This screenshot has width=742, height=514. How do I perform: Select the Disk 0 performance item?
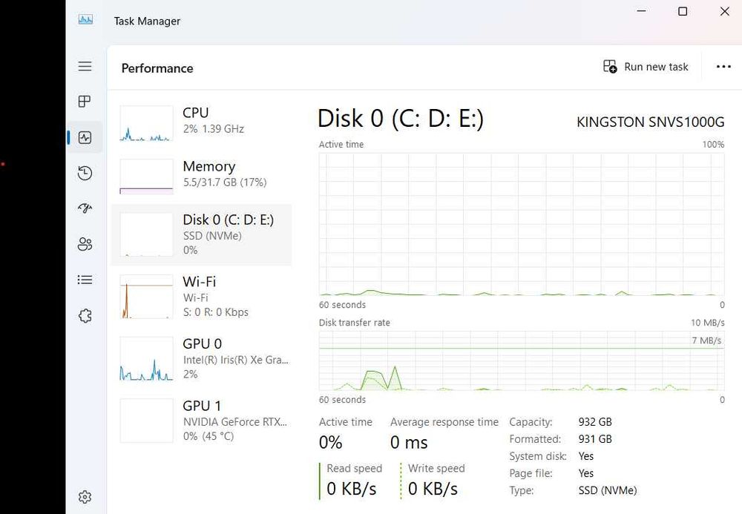[200, 234]
